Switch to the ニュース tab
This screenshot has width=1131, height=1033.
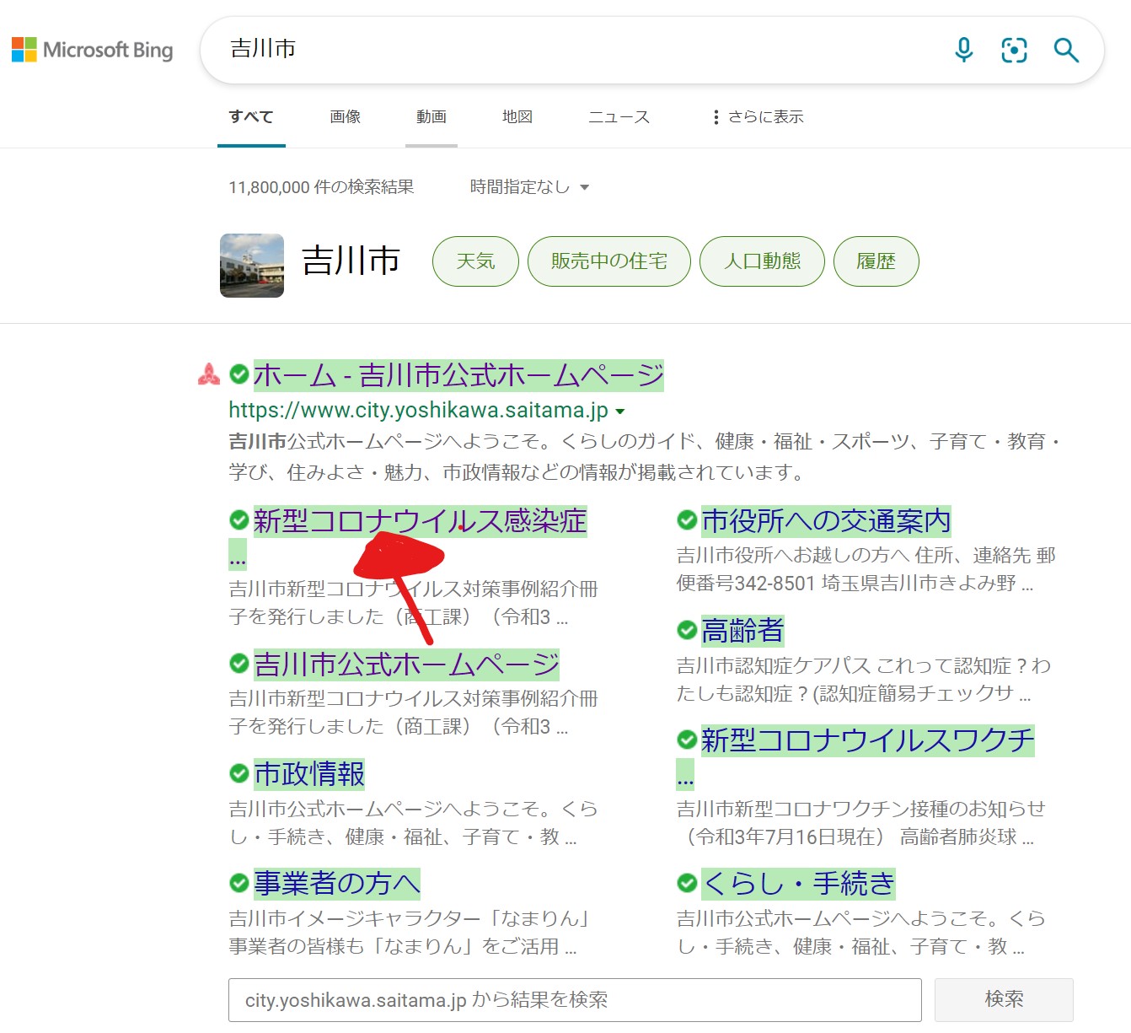(619, 117)
